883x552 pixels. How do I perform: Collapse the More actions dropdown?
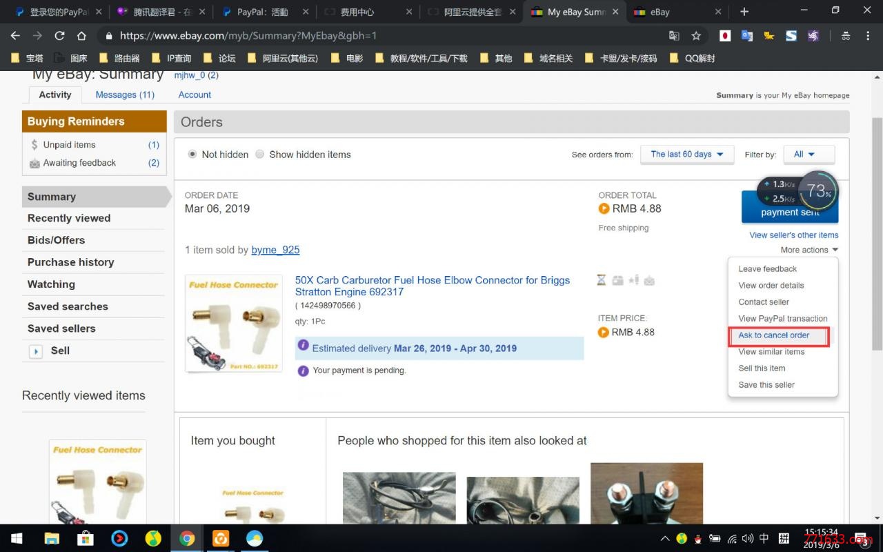pos(809,250)
